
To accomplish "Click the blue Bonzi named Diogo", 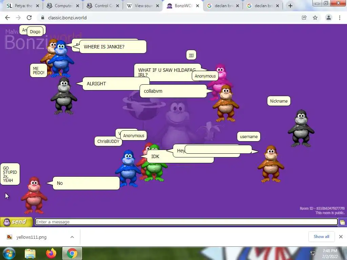I will pyautogui.click(x=61, y=58).
